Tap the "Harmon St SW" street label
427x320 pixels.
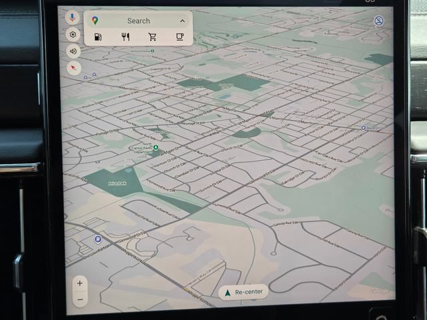coord(165,162)
